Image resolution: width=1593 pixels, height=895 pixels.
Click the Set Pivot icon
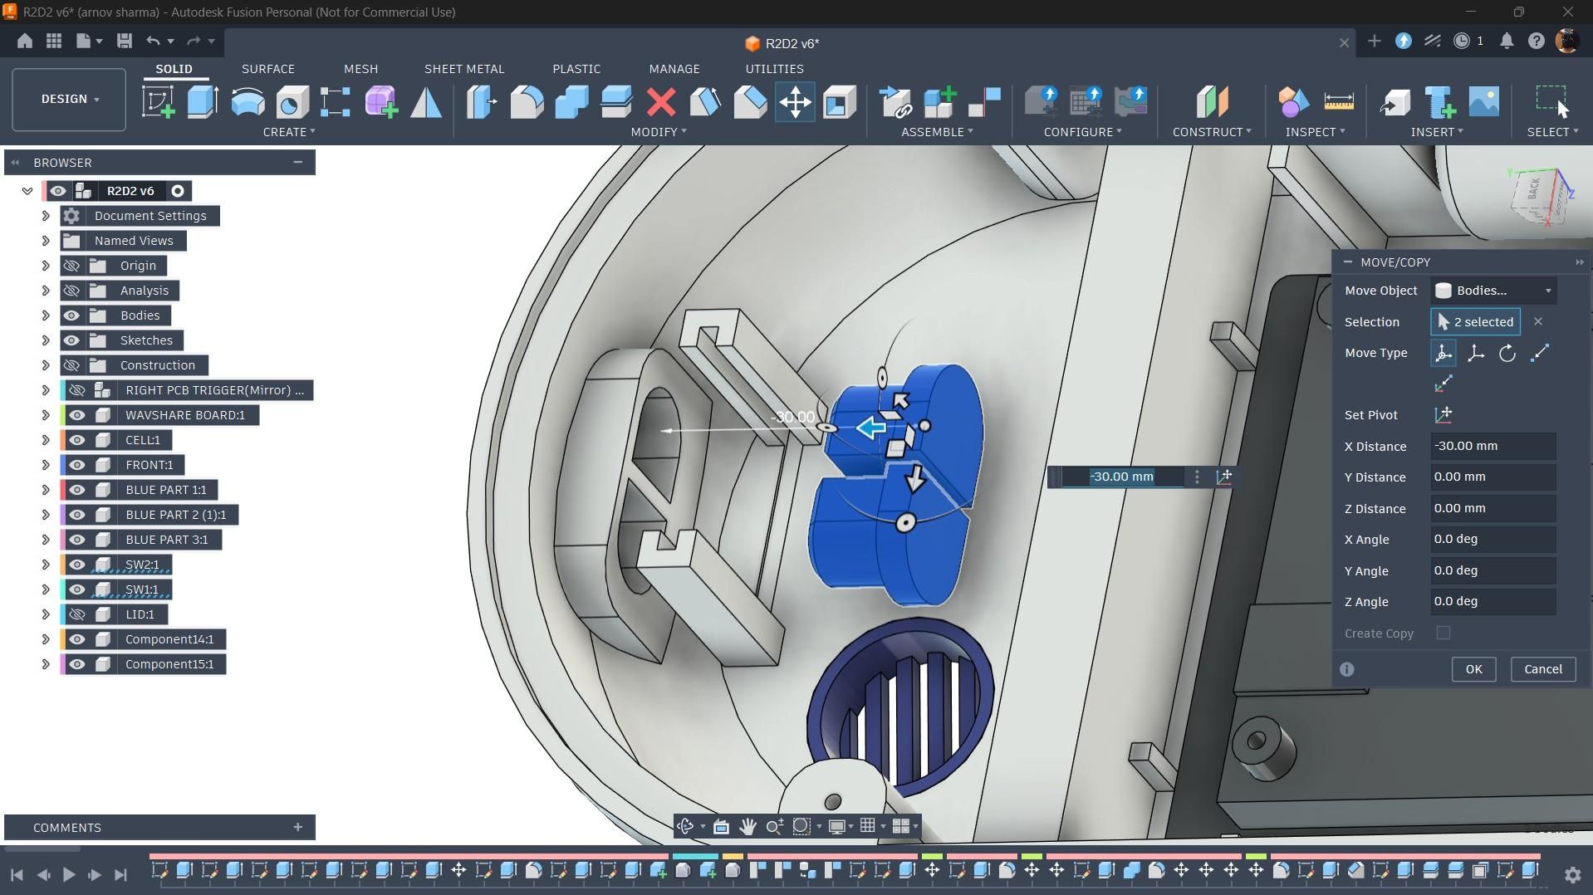click(x=1444, y=415)
